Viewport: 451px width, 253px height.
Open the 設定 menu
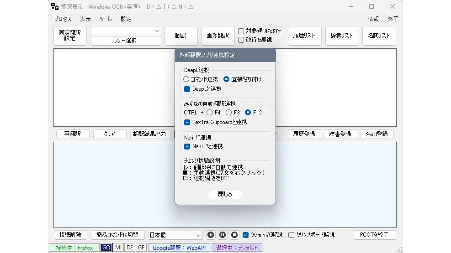pyautogui.click(x=126, y=19)
